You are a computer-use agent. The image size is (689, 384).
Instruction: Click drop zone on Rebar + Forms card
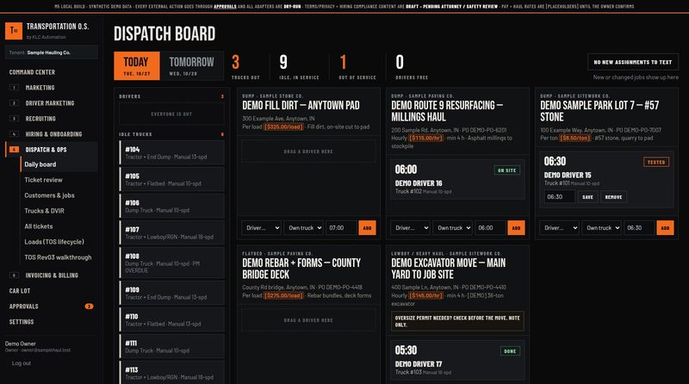coord(308,320)
